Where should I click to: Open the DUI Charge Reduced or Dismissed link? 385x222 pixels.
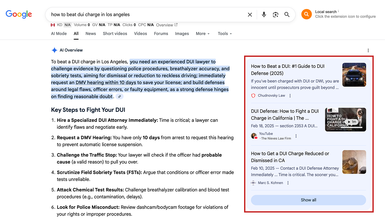(x=290, y=157)
